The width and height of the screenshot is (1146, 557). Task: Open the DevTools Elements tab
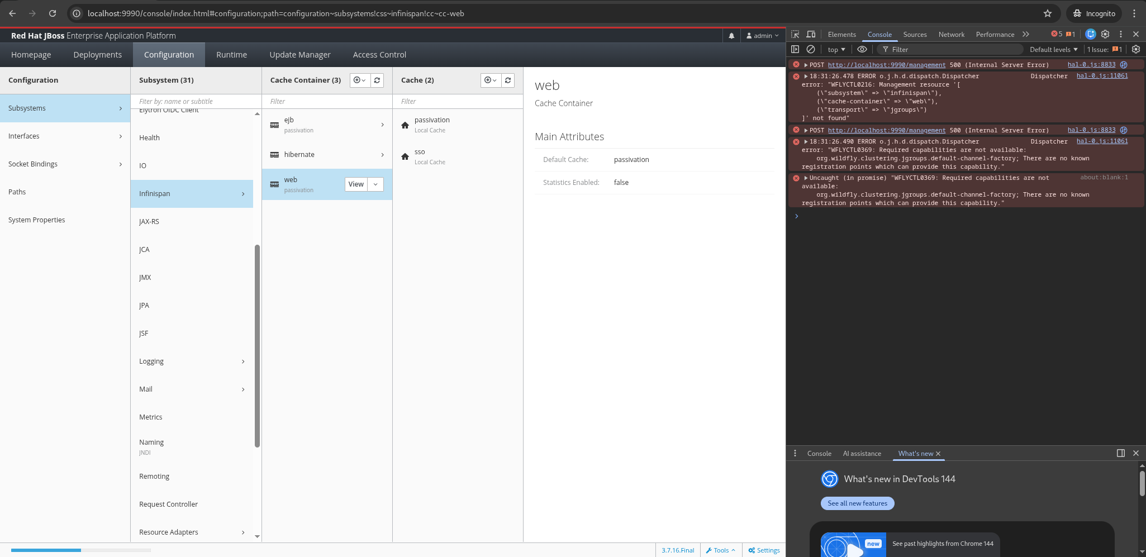point(842,35)
